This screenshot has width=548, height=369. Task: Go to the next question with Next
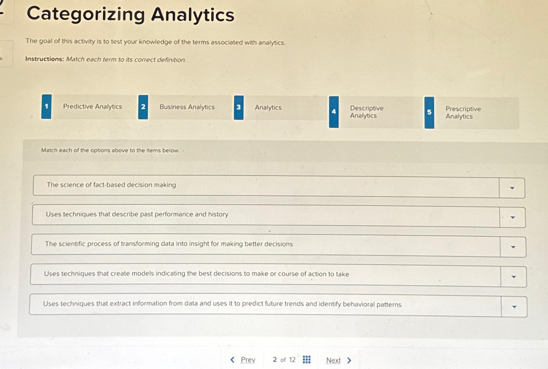click(333, 360)
